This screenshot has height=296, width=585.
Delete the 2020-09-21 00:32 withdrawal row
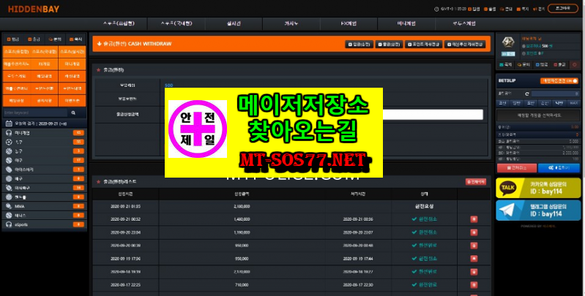(474, 219)
